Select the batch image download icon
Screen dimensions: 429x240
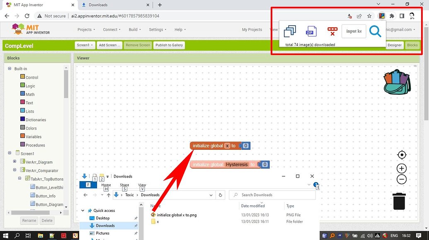point(290,31)
